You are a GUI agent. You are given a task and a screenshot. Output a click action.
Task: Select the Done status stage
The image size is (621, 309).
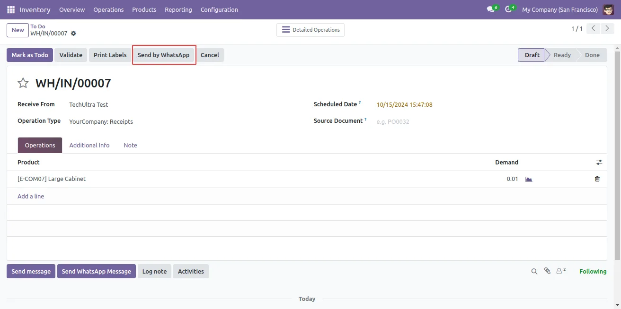coord(592,55)
